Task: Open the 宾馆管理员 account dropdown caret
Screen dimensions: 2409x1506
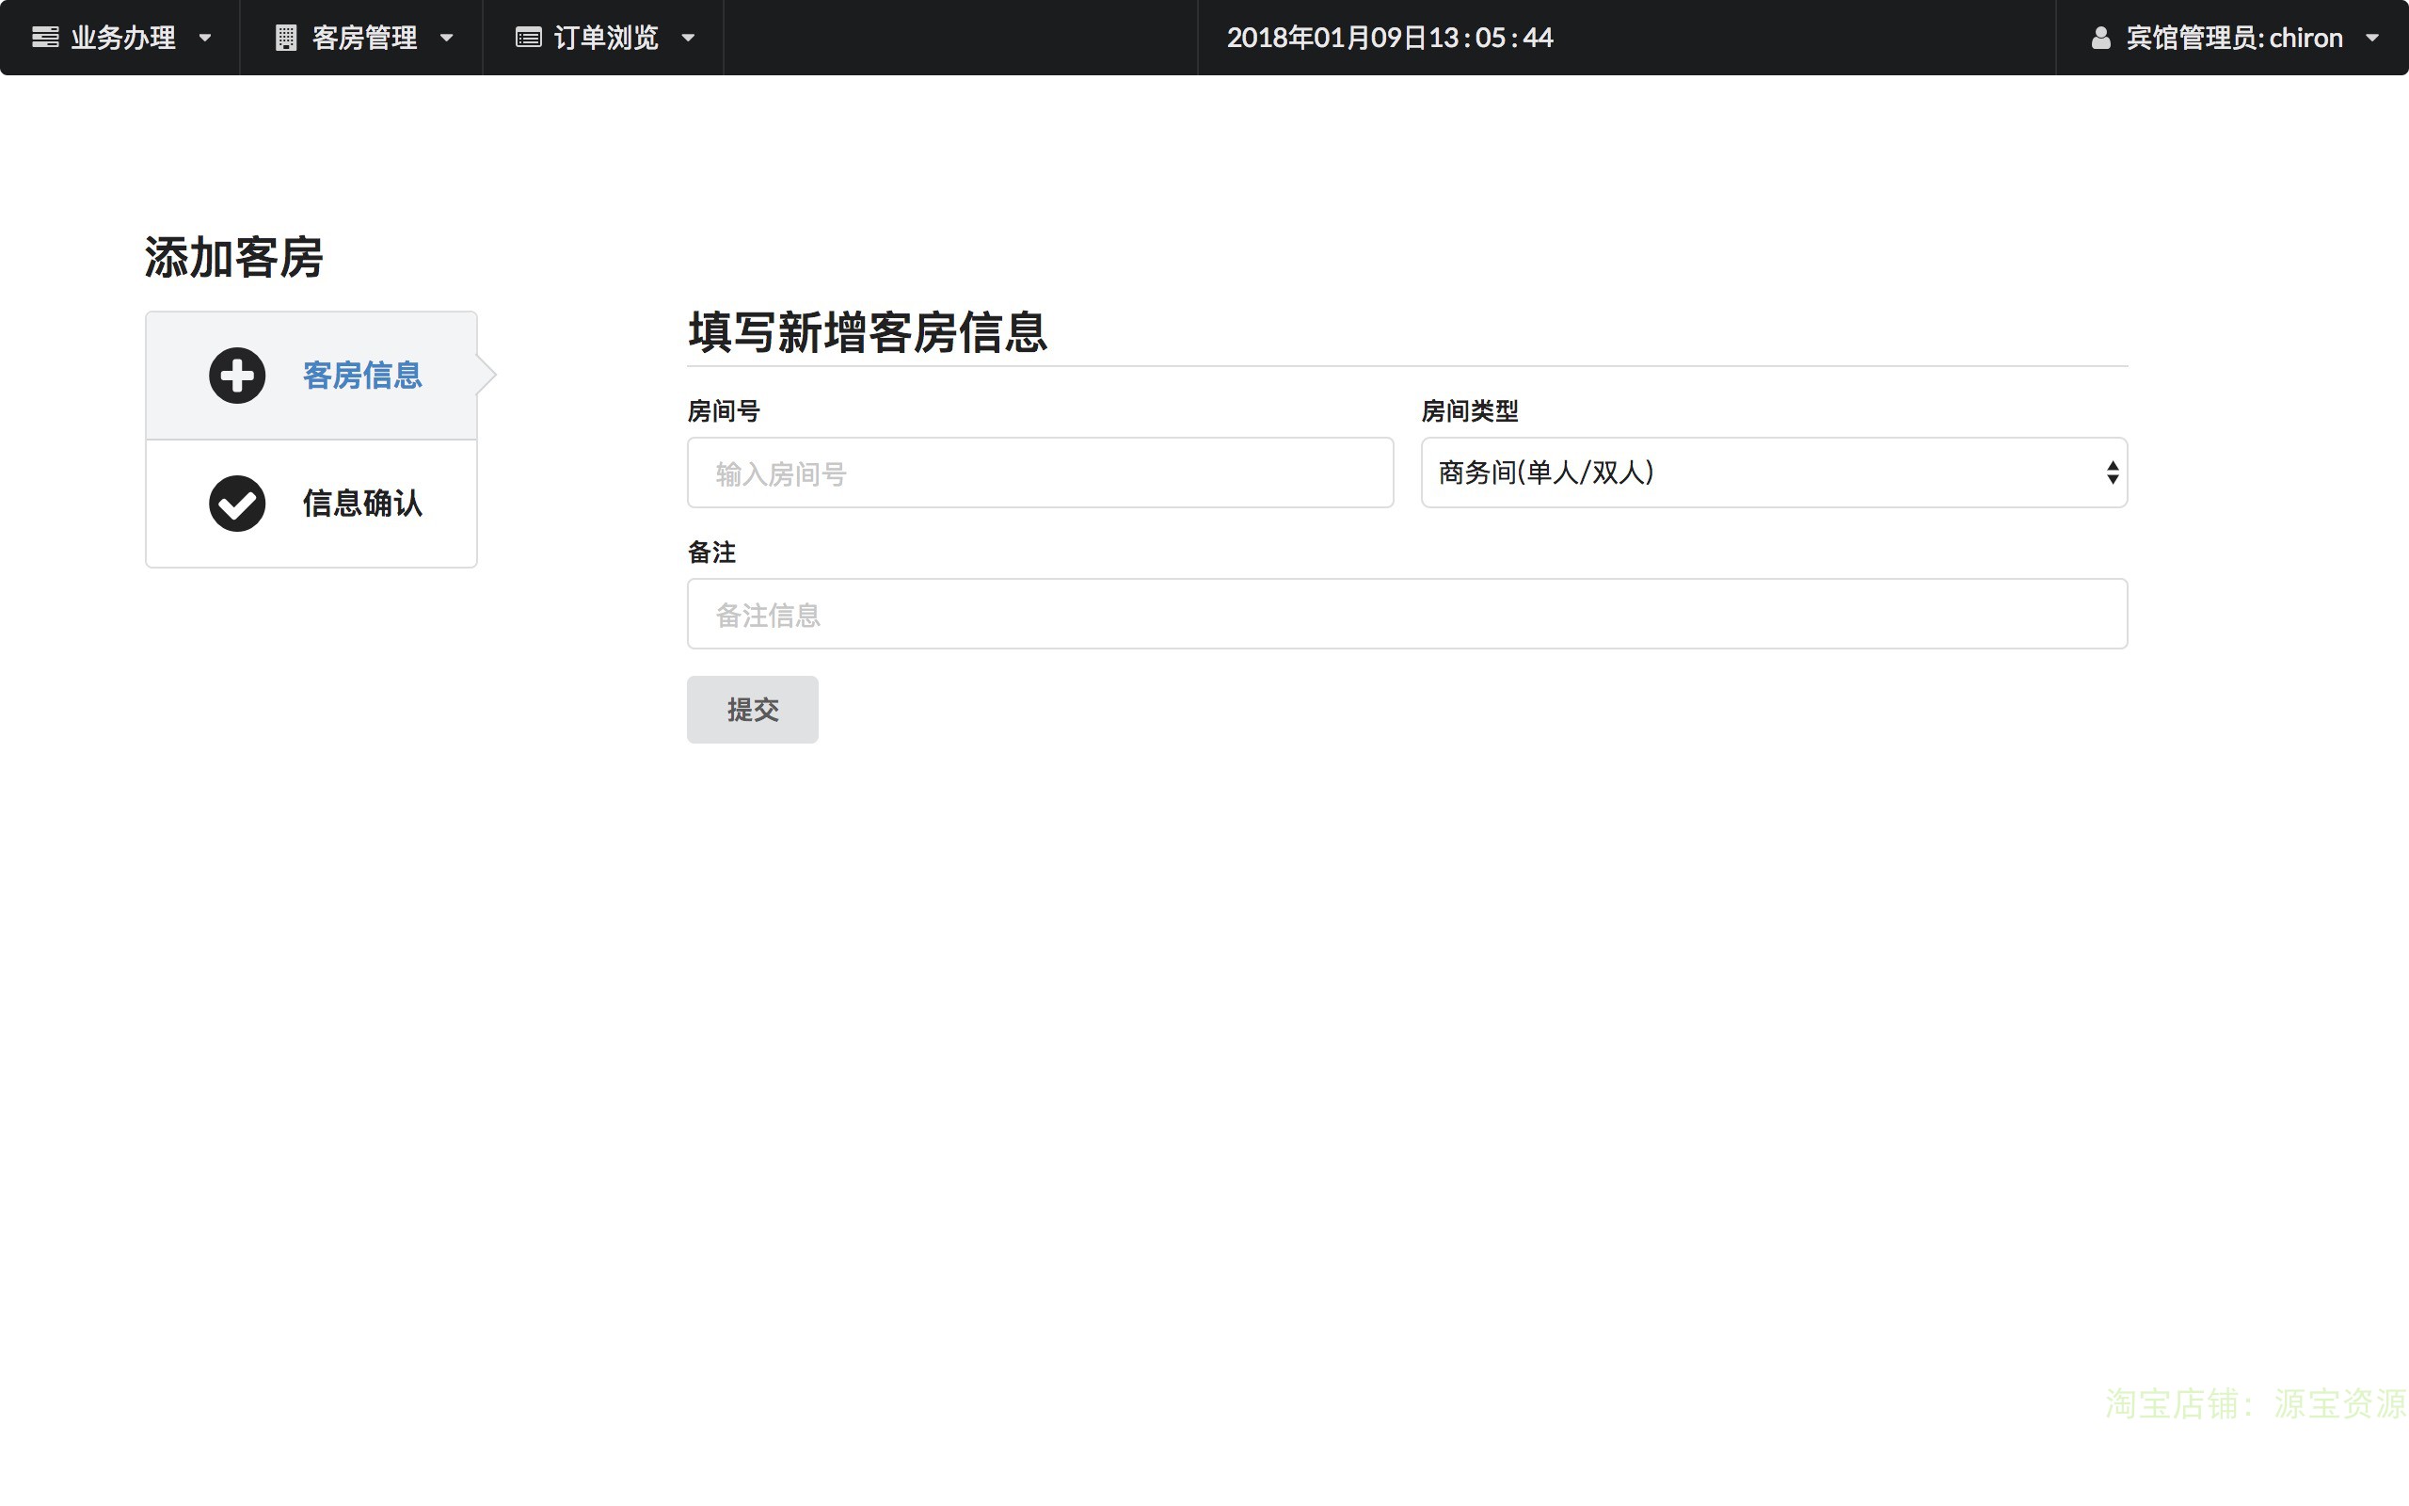Action: click(2372, 38)
